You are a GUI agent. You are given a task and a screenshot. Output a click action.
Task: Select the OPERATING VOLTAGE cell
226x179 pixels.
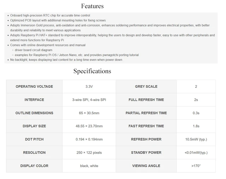[34, 87]
